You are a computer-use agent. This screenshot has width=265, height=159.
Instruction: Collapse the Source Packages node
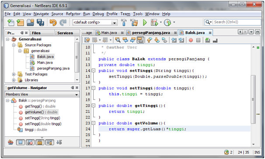tap(14, 45)
